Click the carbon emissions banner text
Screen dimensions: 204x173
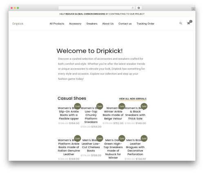coord(102,14)
